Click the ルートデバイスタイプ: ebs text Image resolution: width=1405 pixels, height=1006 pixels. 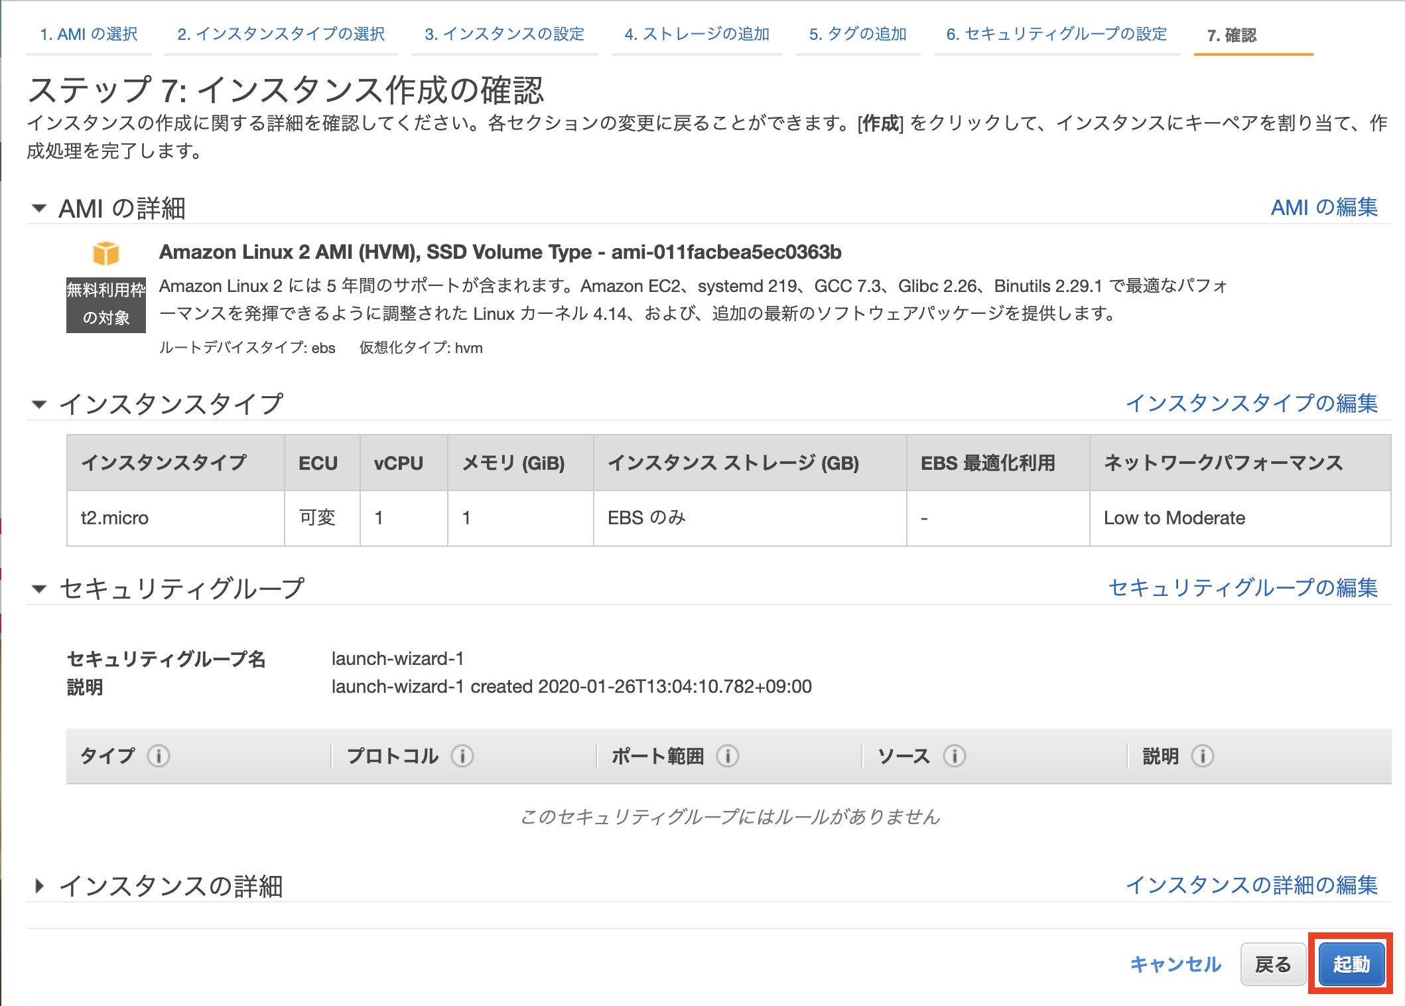tap(247, 348)
